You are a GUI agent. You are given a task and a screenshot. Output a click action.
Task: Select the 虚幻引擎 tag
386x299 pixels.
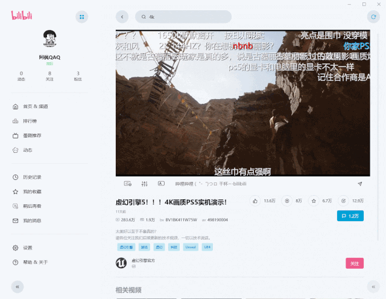pos(126,247)
